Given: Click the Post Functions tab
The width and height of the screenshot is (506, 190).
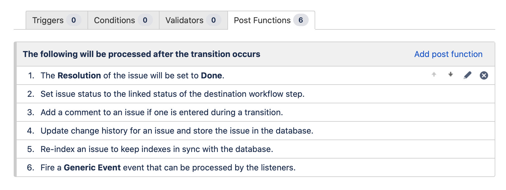Looking at the screenshot, I should point(262,20).
